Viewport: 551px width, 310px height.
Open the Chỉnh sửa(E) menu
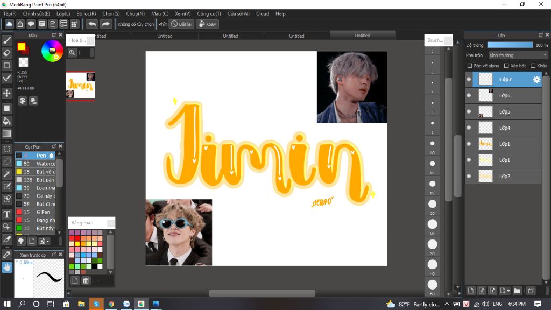(36, 13)
